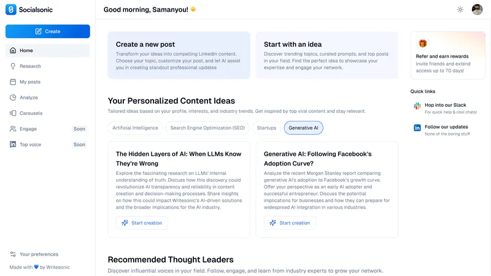
Task: Click the gift icon on the referral card
Action: click(x=423, y=44)
